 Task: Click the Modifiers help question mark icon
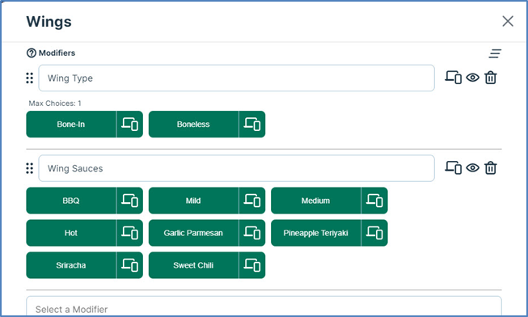[32, 53]
